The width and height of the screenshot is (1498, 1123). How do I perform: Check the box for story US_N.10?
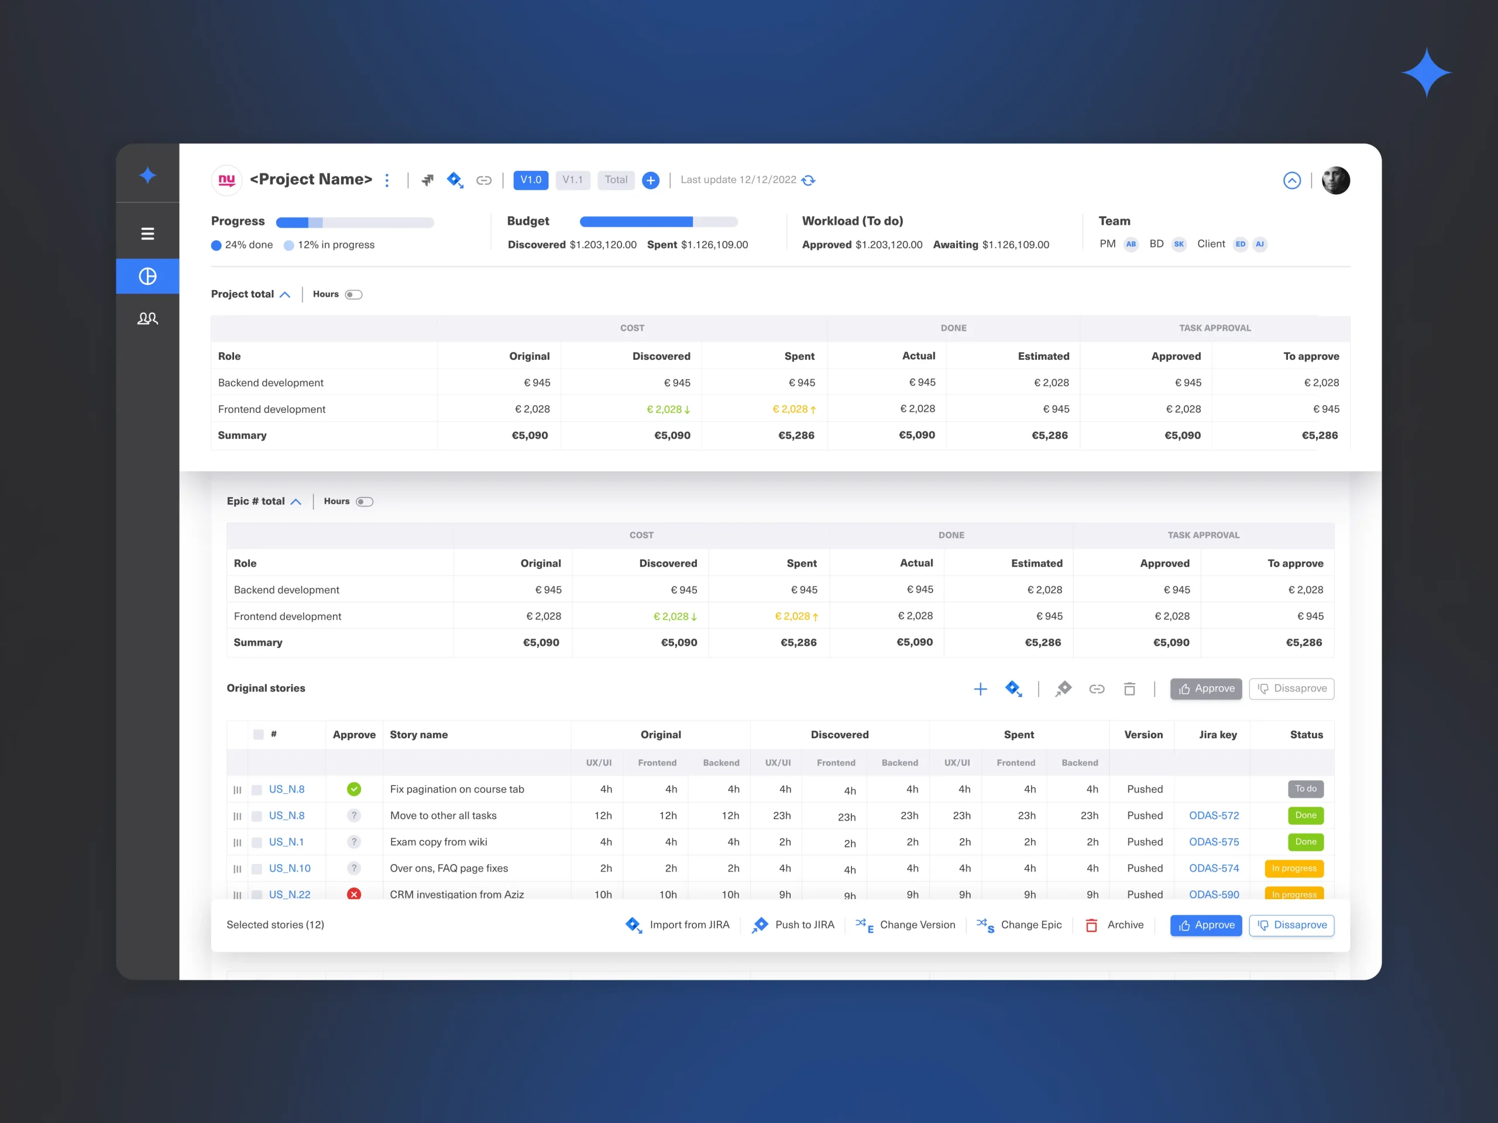257,869
